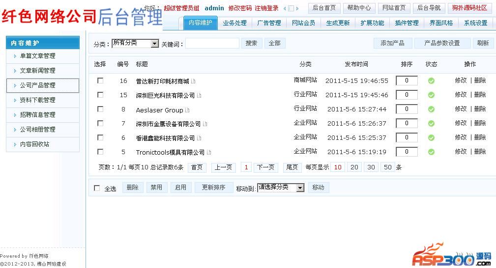
Task: Click document icon next to Tronictools模具有限公司
Action: pos(209,152)
